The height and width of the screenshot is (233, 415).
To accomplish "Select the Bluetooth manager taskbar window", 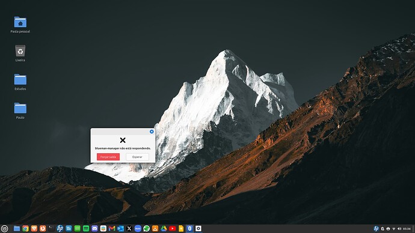I will point(189,229).
